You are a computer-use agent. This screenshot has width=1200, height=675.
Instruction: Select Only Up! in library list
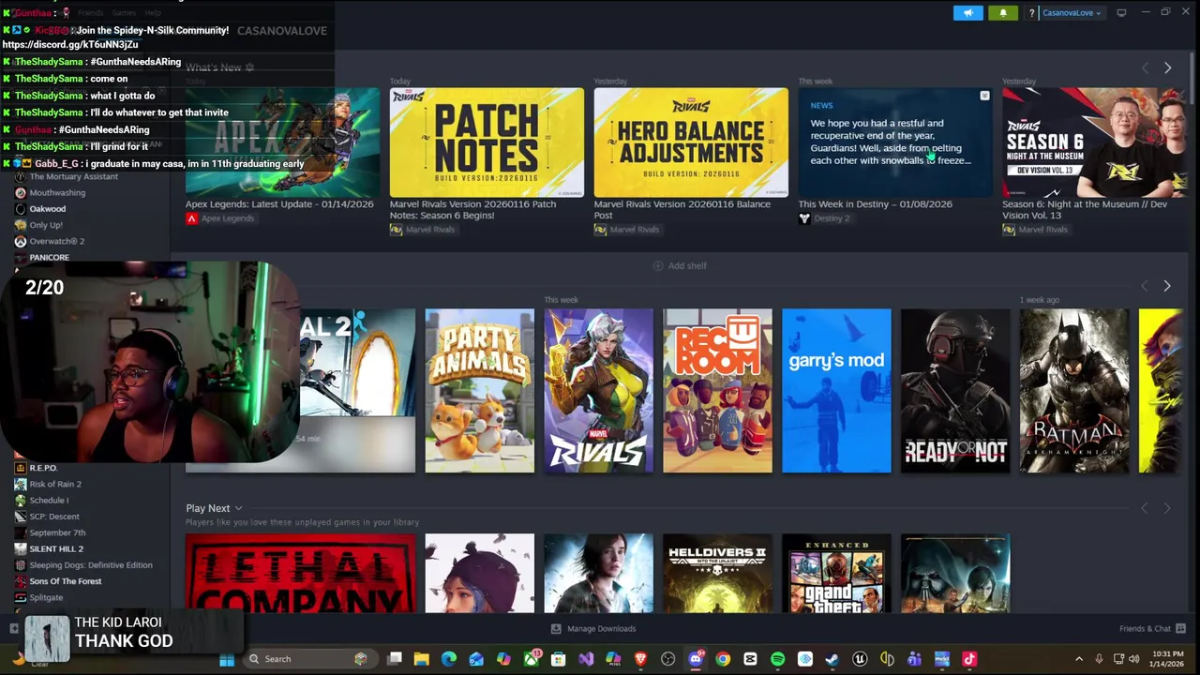[46, 225]
